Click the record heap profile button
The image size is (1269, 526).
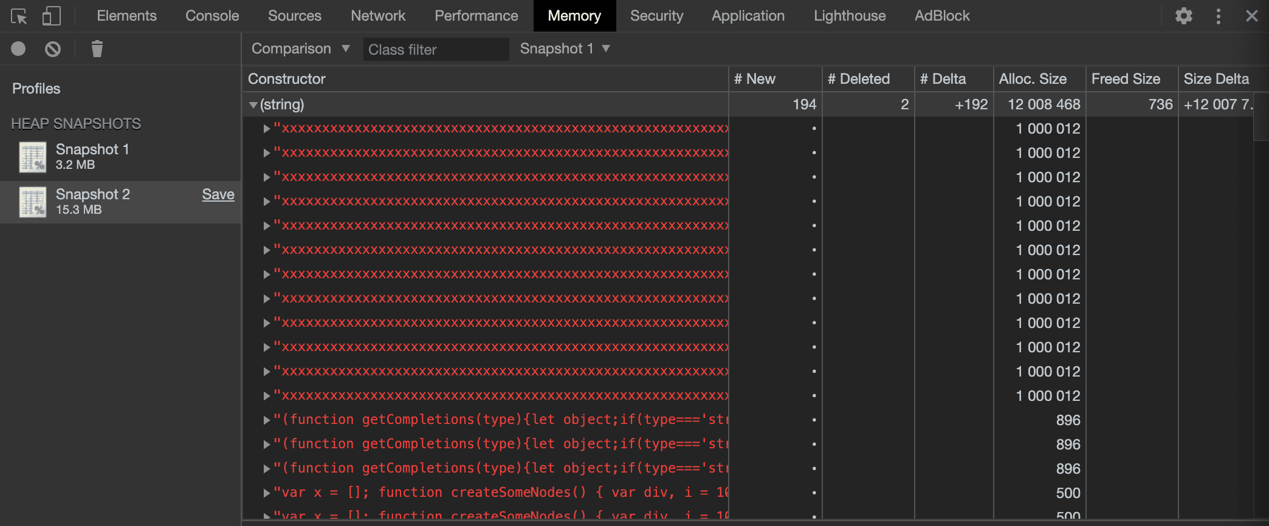click(x=18, y=49)
